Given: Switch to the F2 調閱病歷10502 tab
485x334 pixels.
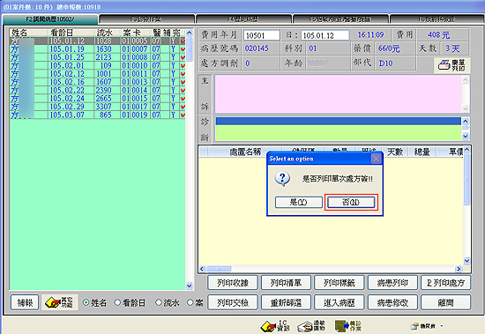Looking at the screenshot, I should tap(50, 19).
